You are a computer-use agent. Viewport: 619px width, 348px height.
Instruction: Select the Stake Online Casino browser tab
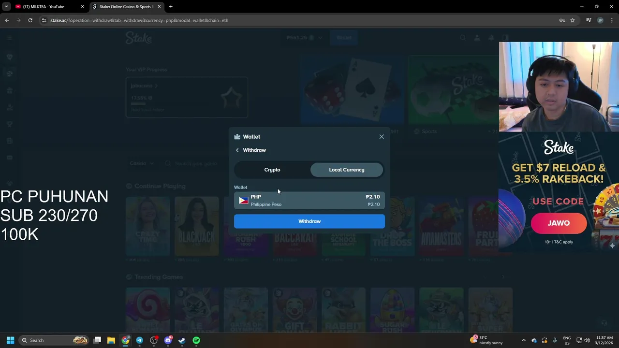(x=127, y=7)
